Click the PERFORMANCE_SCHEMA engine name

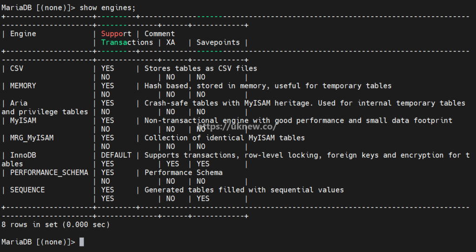click(x=49, y=172)
